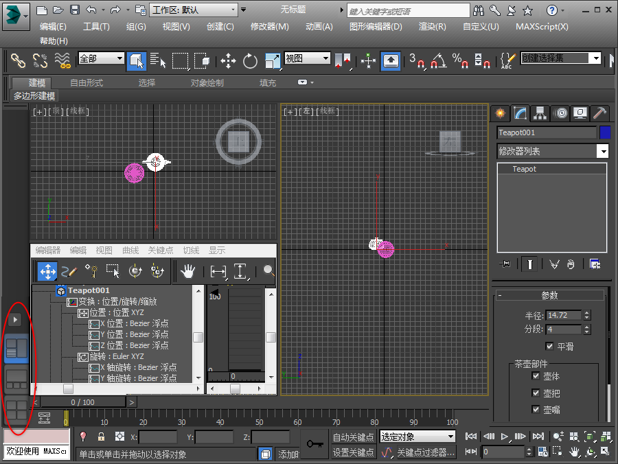
Task: Collapse the 参数 rollout header
Action: [549, 295]
